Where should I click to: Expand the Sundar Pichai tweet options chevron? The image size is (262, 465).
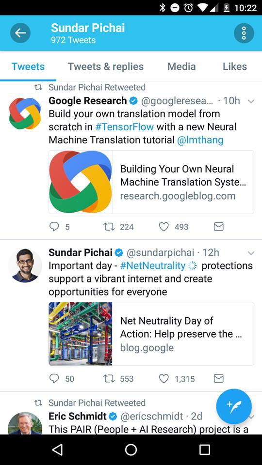pyautogui.click(x=251, y=253)
